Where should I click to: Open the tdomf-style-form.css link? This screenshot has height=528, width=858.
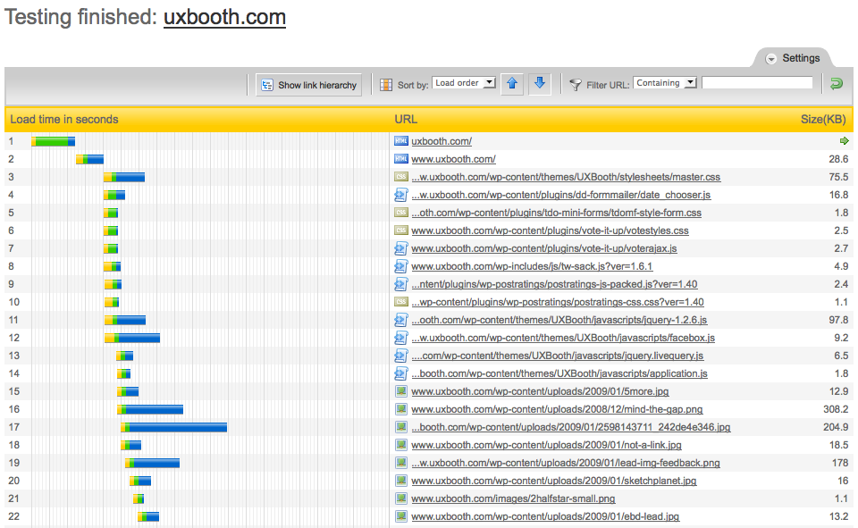[557, 213]
